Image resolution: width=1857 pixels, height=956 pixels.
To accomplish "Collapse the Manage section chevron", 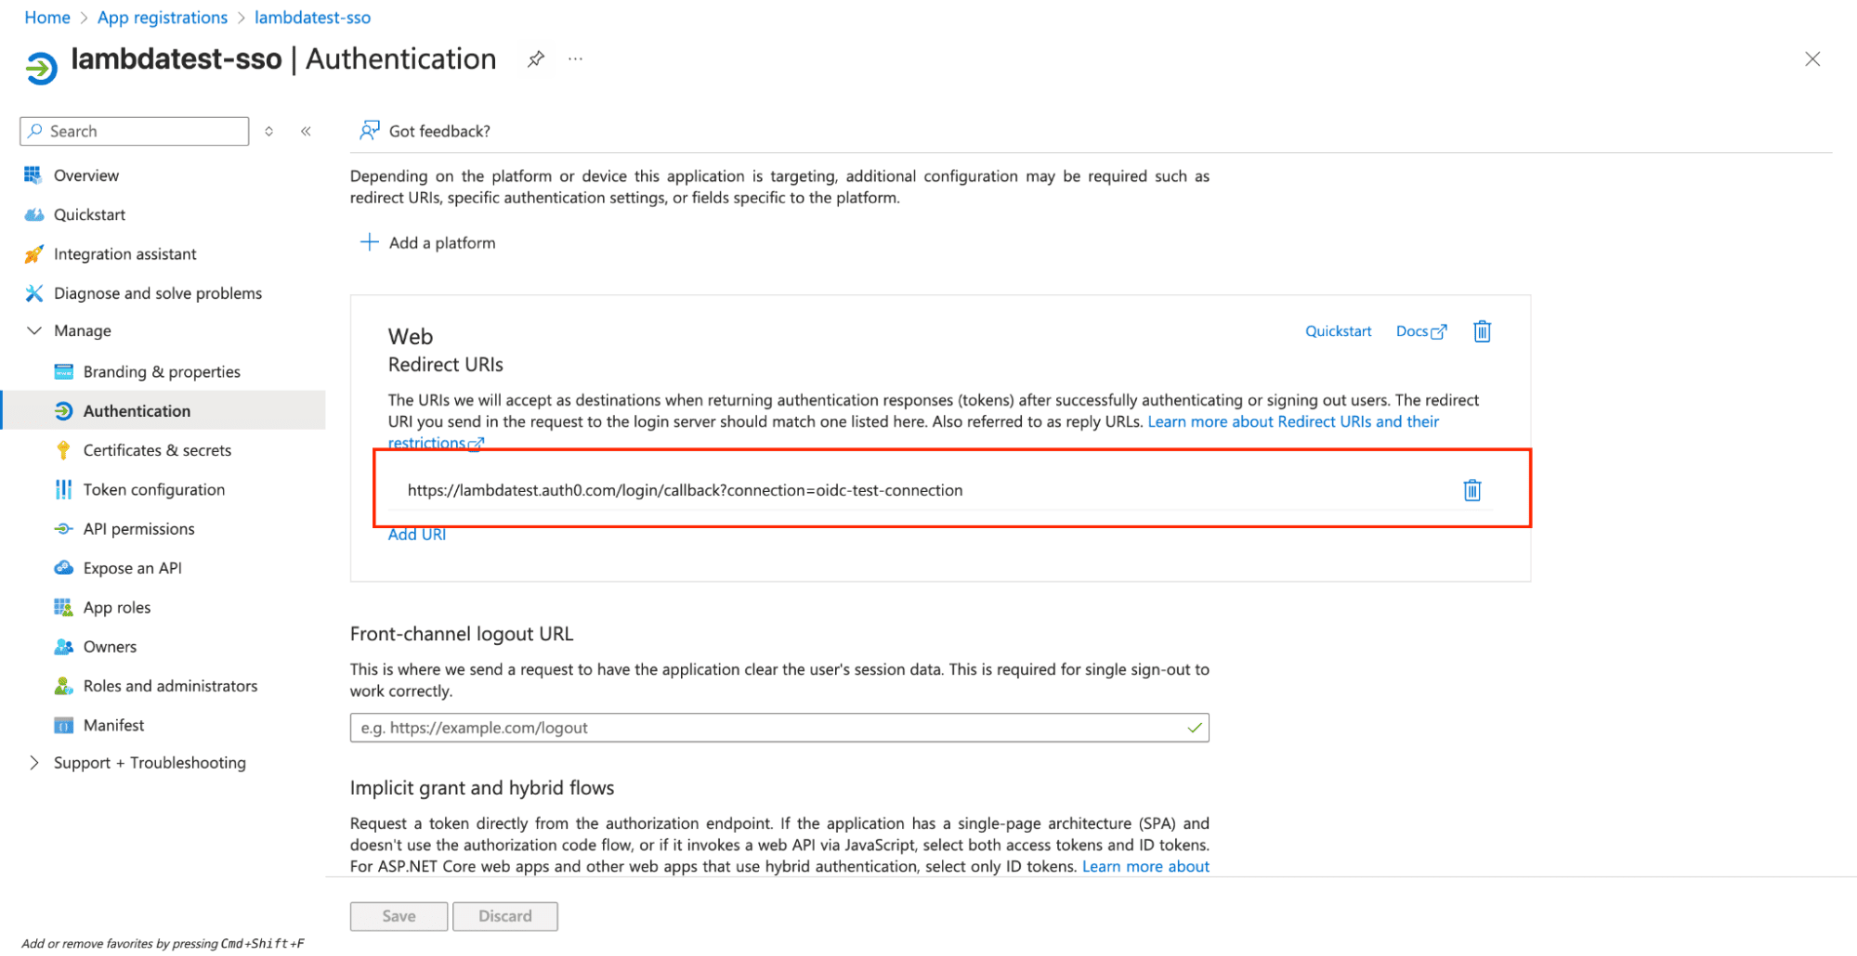I will tap(34, 330).
